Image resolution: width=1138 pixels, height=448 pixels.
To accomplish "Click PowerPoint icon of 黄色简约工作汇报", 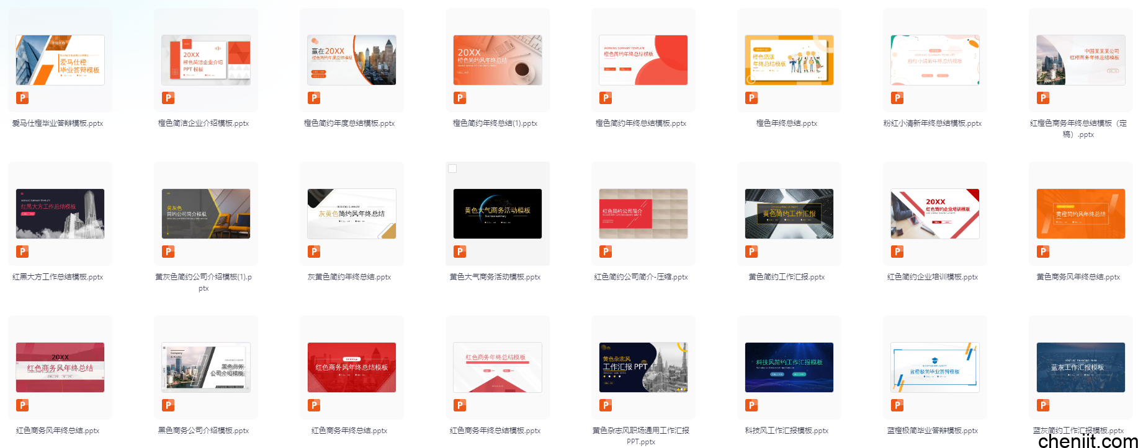I will coord(751,252).
